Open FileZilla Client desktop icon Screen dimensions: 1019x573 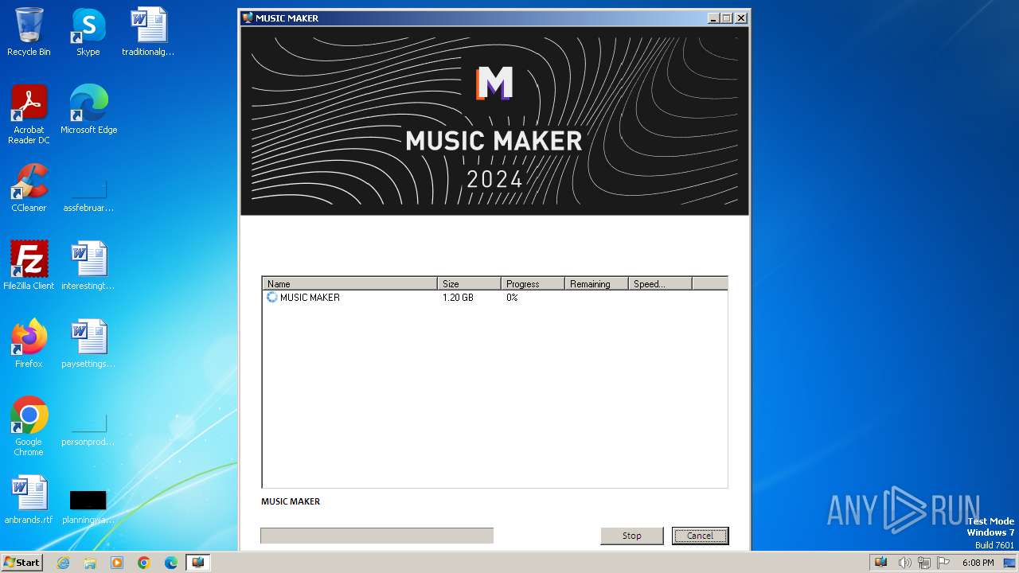point(29,266)
